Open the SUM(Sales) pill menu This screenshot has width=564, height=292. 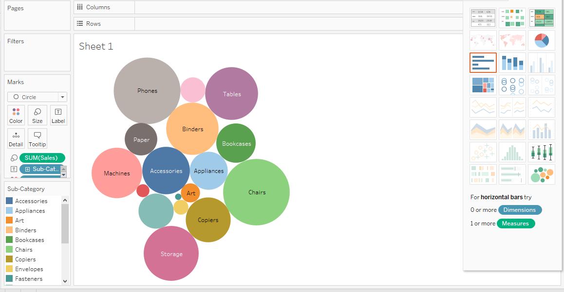point(41,157)
